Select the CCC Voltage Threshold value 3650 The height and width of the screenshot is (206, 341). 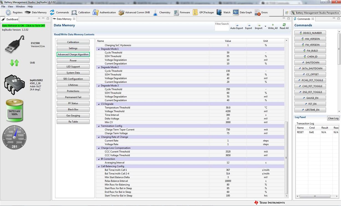click(x=228, y=155)
